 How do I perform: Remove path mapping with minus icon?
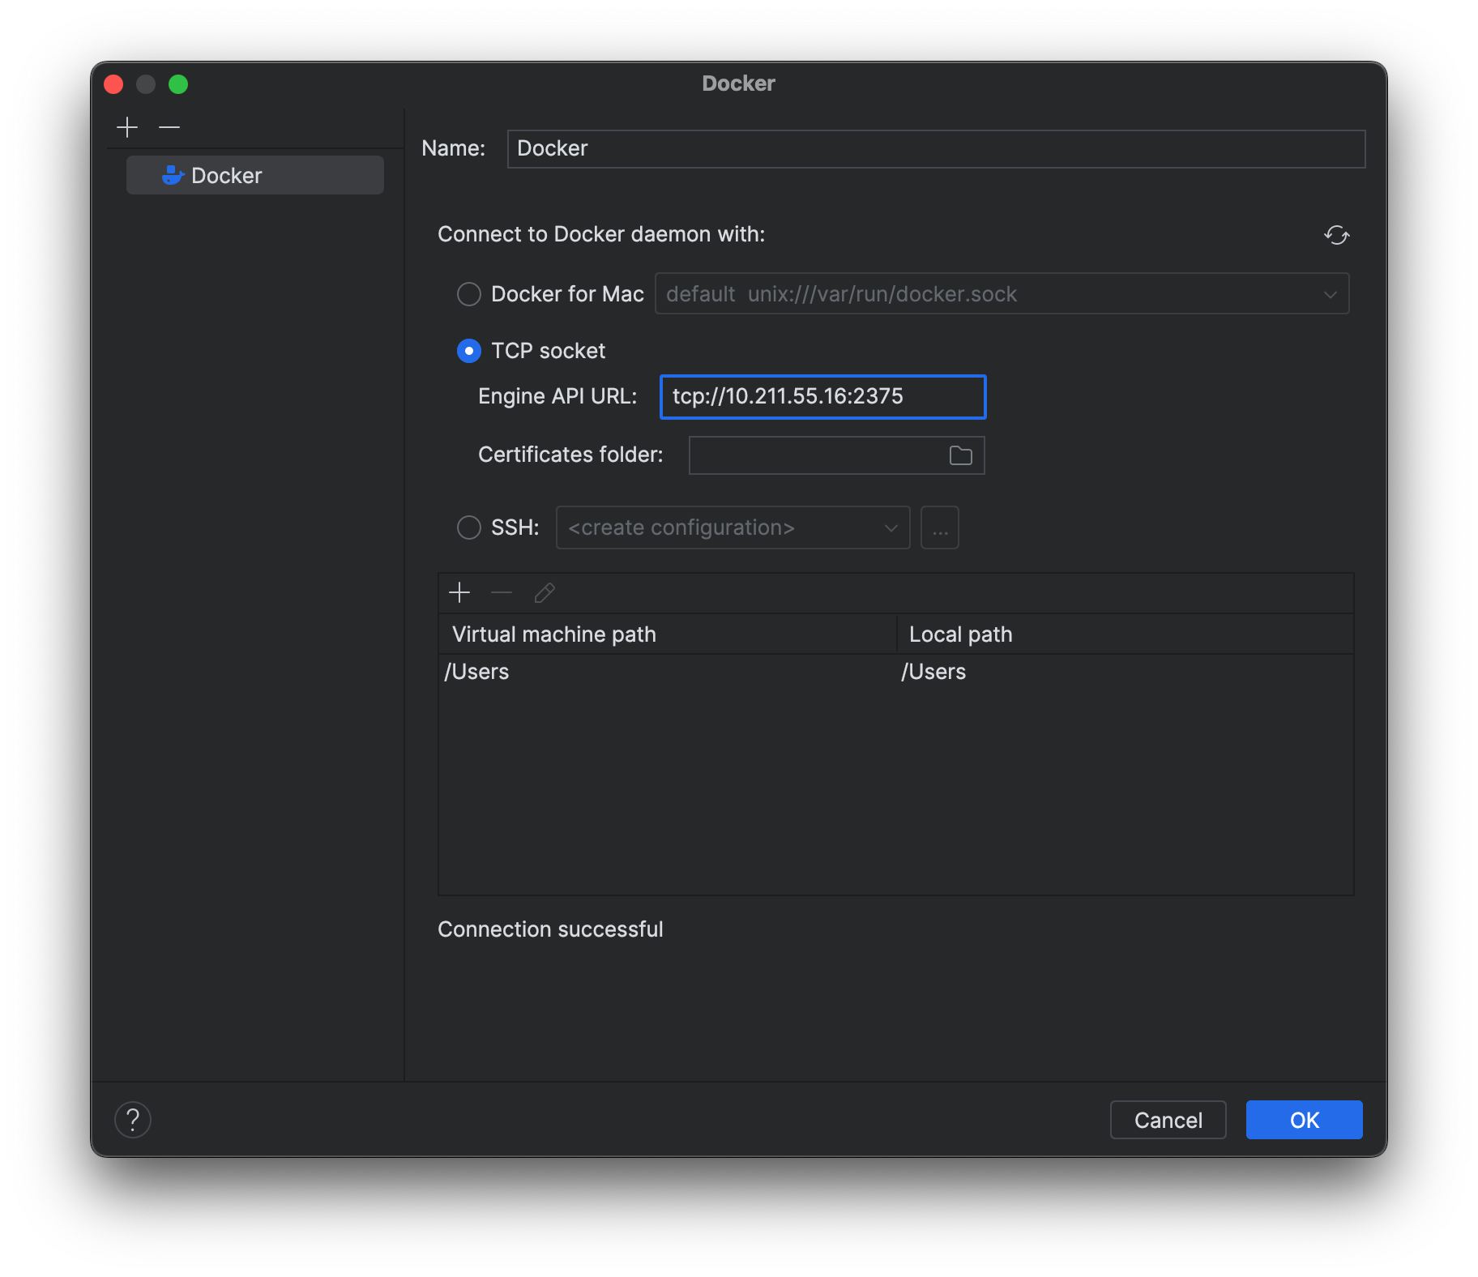coord(502,592)
